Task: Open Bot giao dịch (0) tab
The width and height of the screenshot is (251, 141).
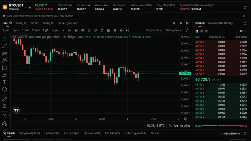Action: tap(30, 133)
